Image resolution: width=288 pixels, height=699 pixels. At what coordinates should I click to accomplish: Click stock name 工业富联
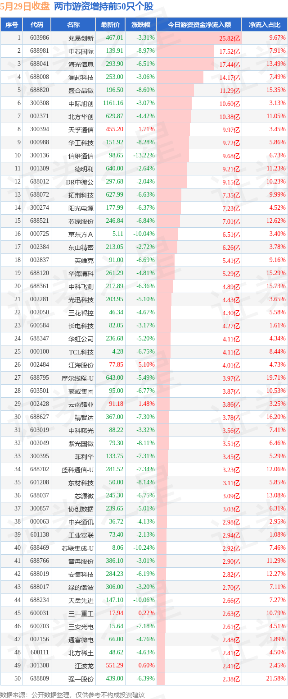click(x=81, y=535)
